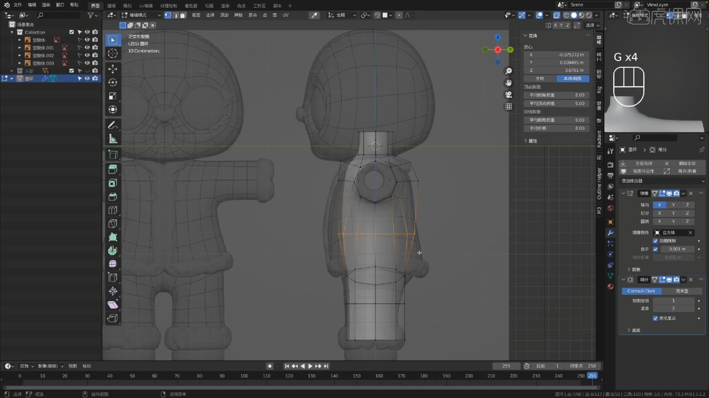Choose the Measure tool

click(x=113, y=139)
